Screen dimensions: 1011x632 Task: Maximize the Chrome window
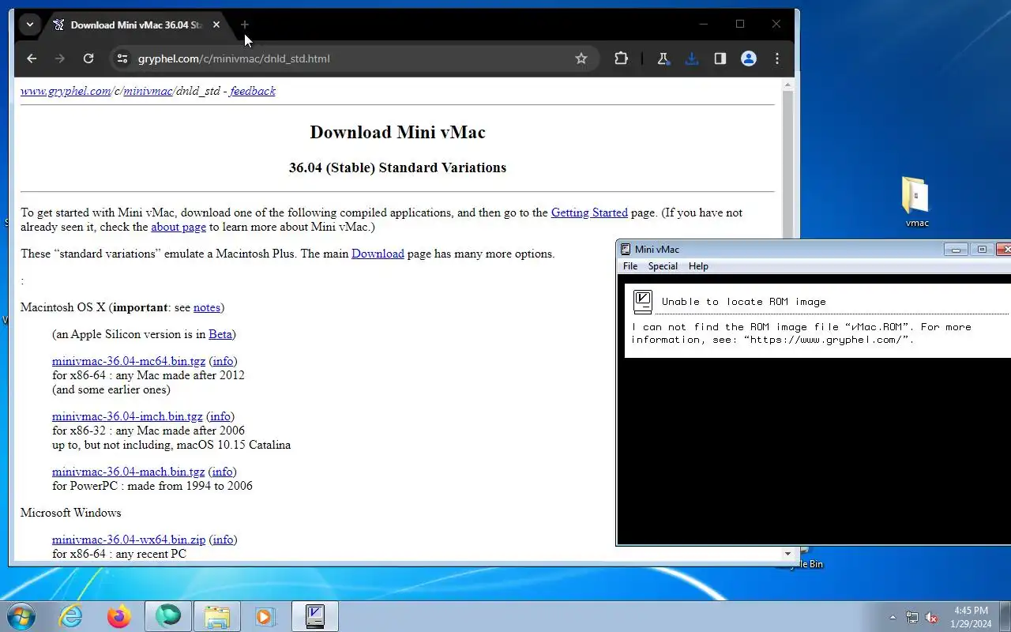click(740, 24)
